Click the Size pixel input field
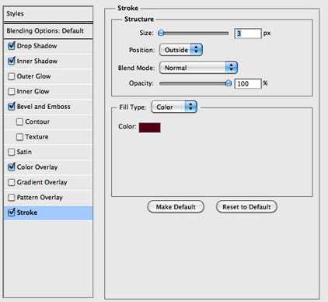 click(x=248, y=33)
